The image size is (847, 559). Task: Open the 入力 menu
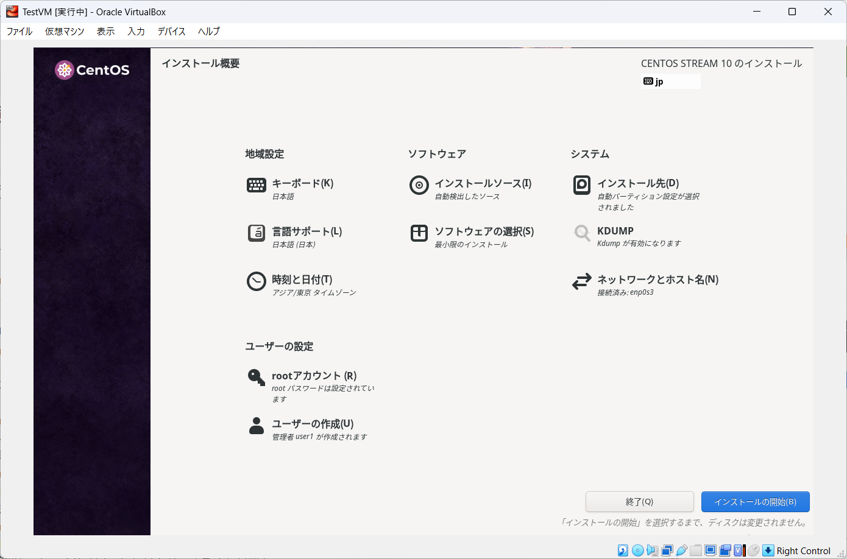[136, 31]
